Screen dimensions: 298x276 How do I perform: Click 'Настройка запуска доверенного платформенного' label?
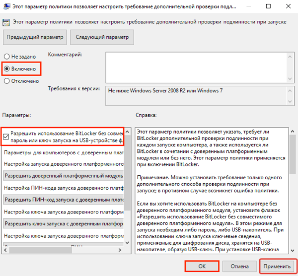64,164
